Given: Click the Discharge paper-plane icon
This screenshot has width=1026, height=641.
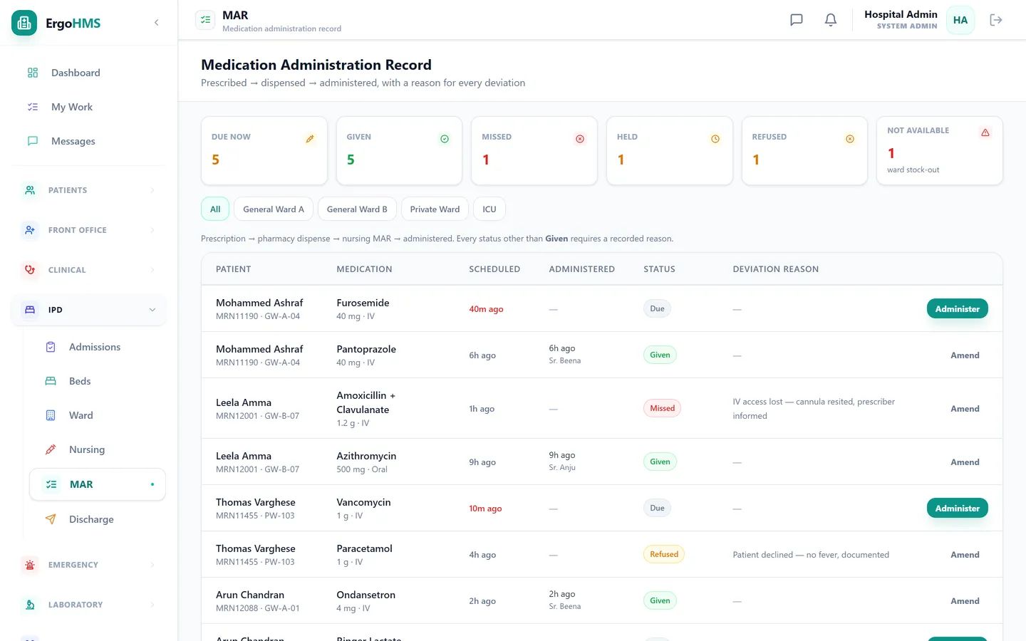Looking at the screenshot, I should [51, 519].
